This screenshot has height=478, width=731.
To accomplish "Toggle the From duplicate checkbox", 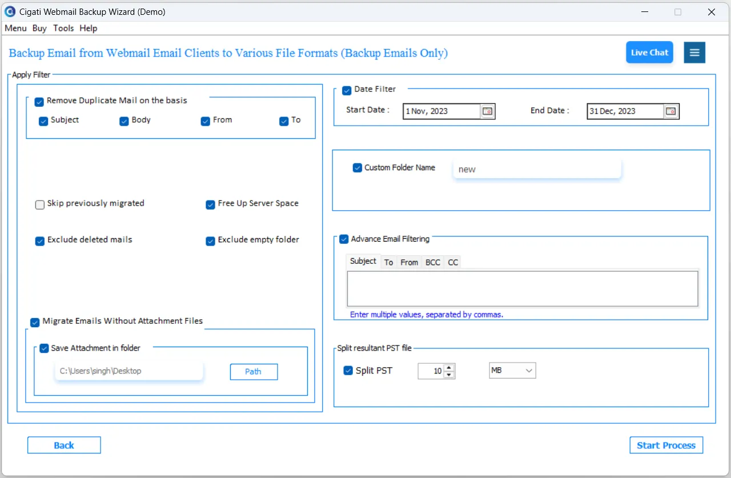I will (x=206, y=121).
